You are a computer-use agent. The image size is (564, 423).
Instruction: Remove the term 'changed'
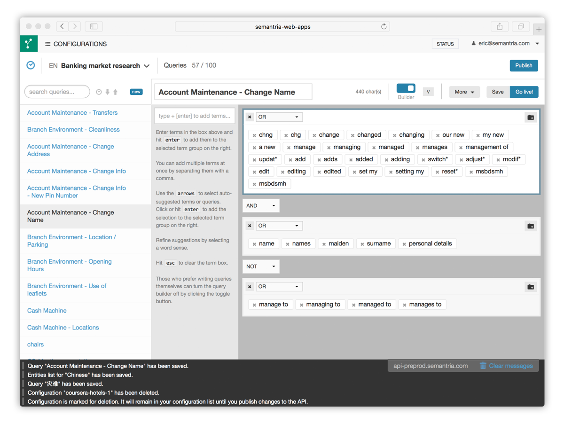[352, 135]
